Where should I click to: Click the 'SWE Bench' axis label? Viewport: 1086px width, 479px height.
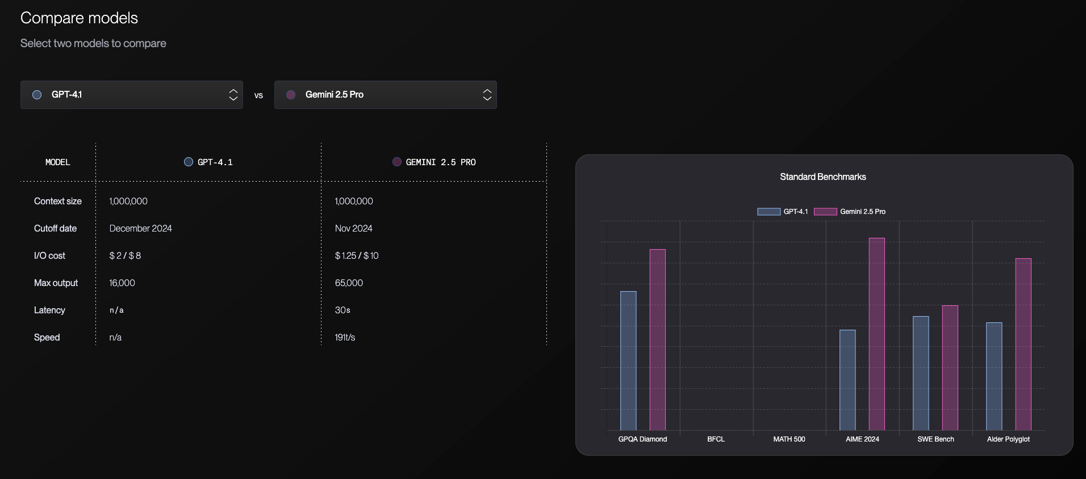click(x=935, y=439)
